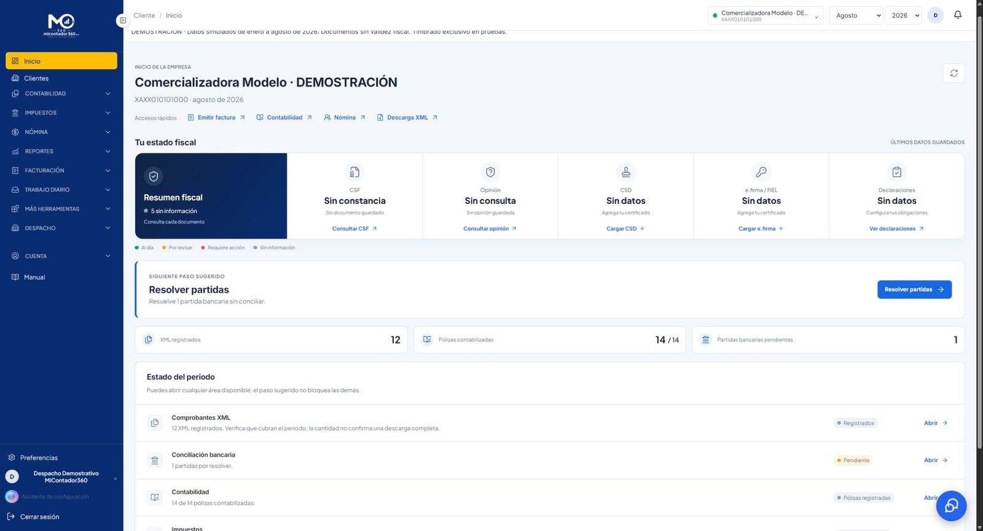This screenshot has height=531, width=983.
Task: Click the e.firma key icon
Action: [x=761, y=172]
